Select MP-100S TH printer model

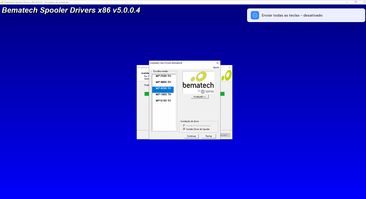[x=163, y=94]
